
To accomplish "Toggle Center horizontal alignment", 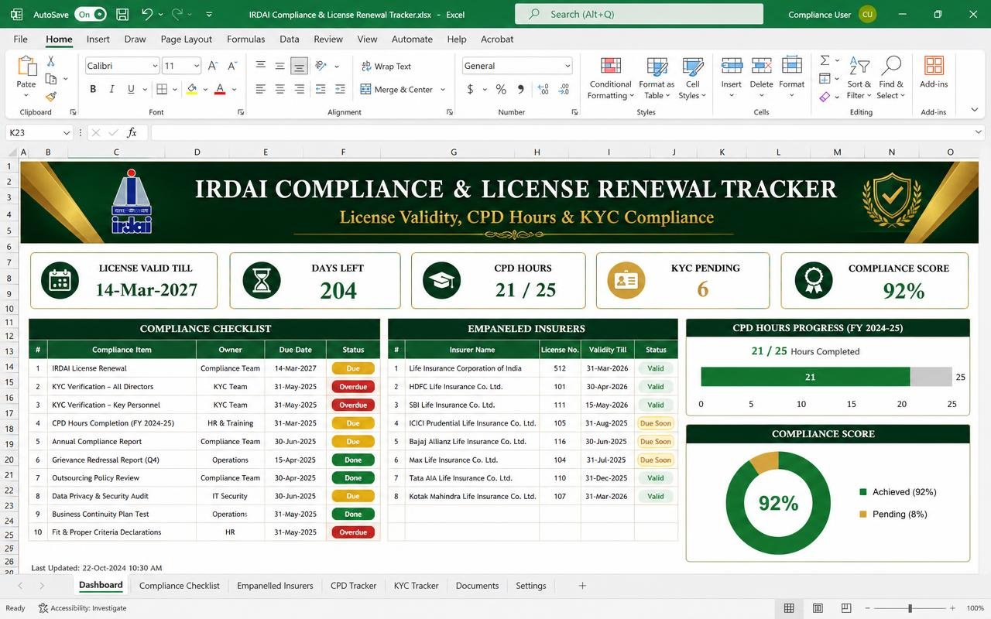I will 279,89.
